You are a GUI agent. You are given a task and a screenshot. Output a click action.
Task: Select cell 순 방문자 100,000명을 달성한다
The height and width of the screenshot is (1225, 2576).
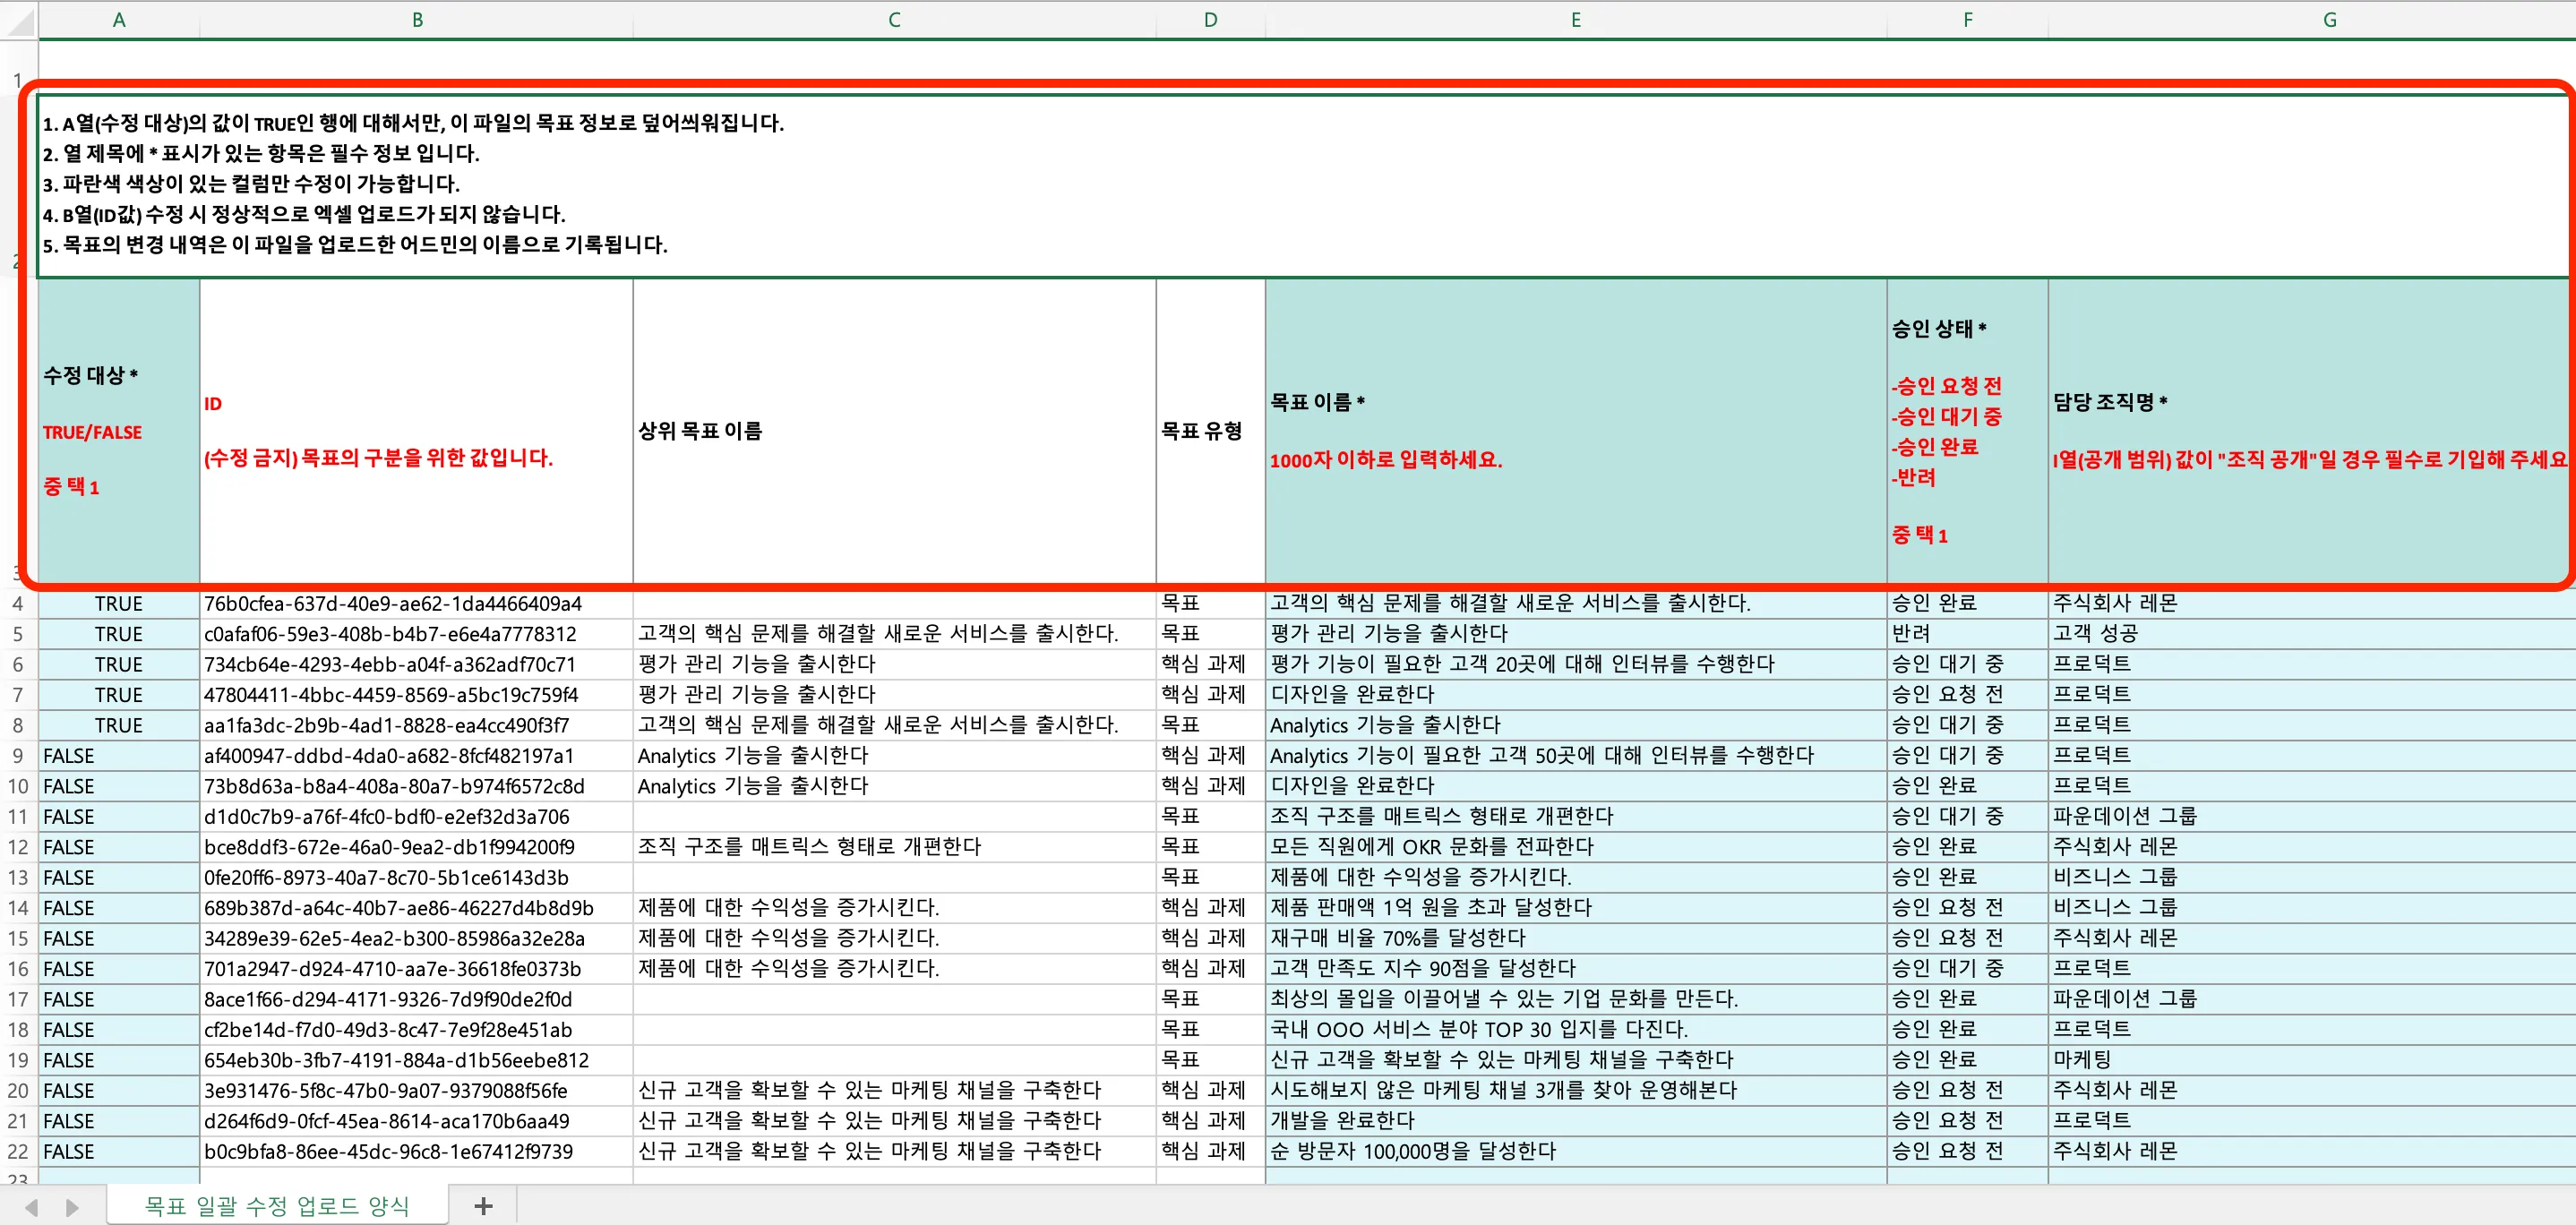coord(1575,1151)
